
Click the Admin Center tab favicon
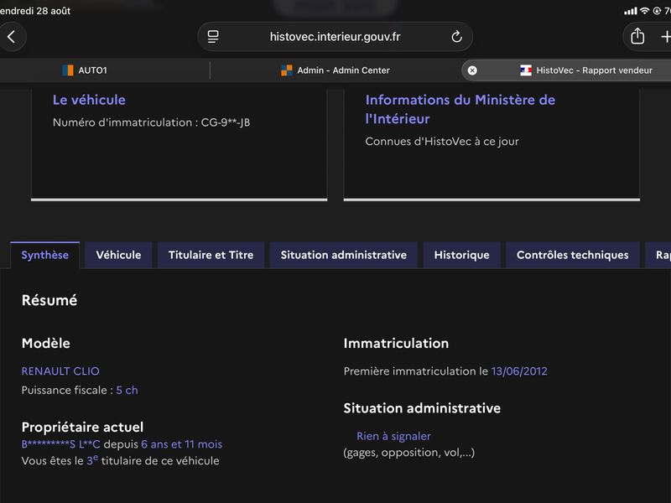[287, 70]
